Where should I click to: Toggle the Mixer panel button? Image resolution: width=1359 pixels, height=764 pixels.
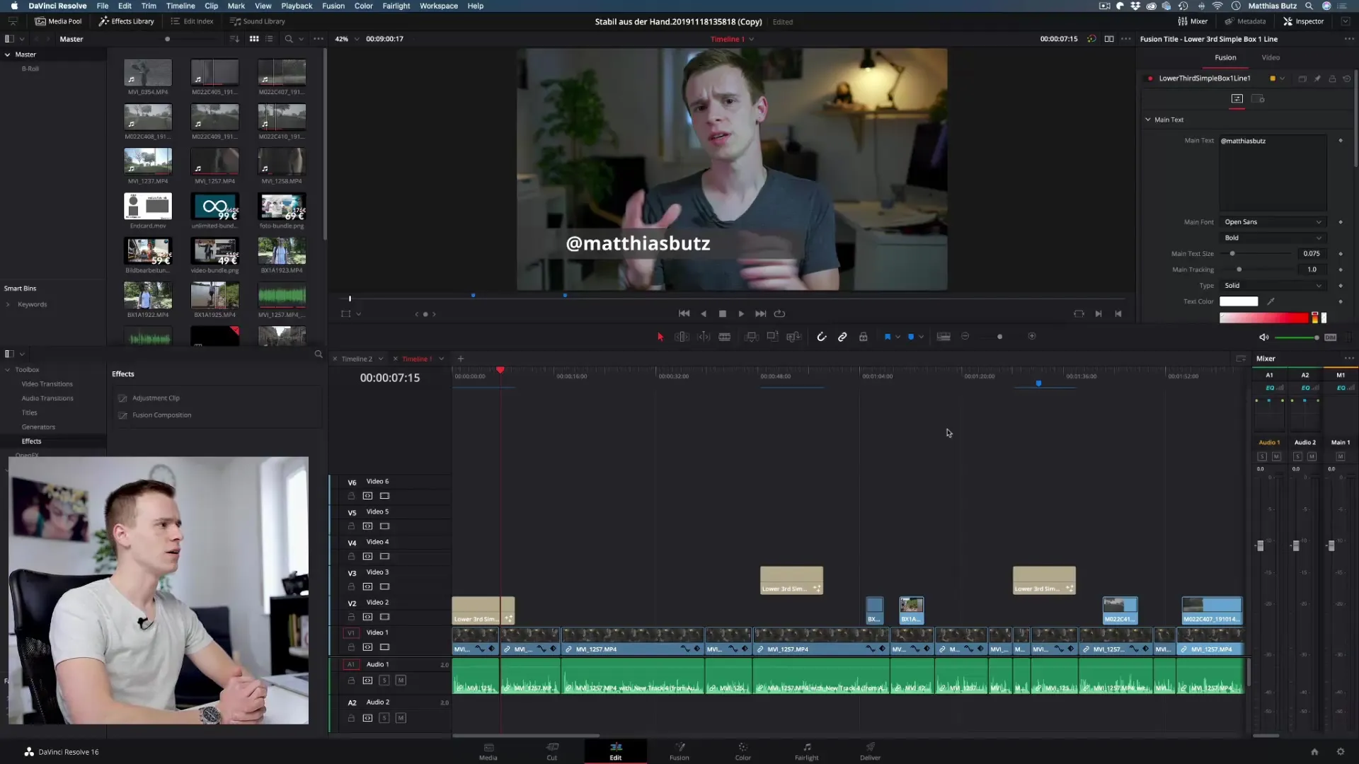click(1193, 21)
